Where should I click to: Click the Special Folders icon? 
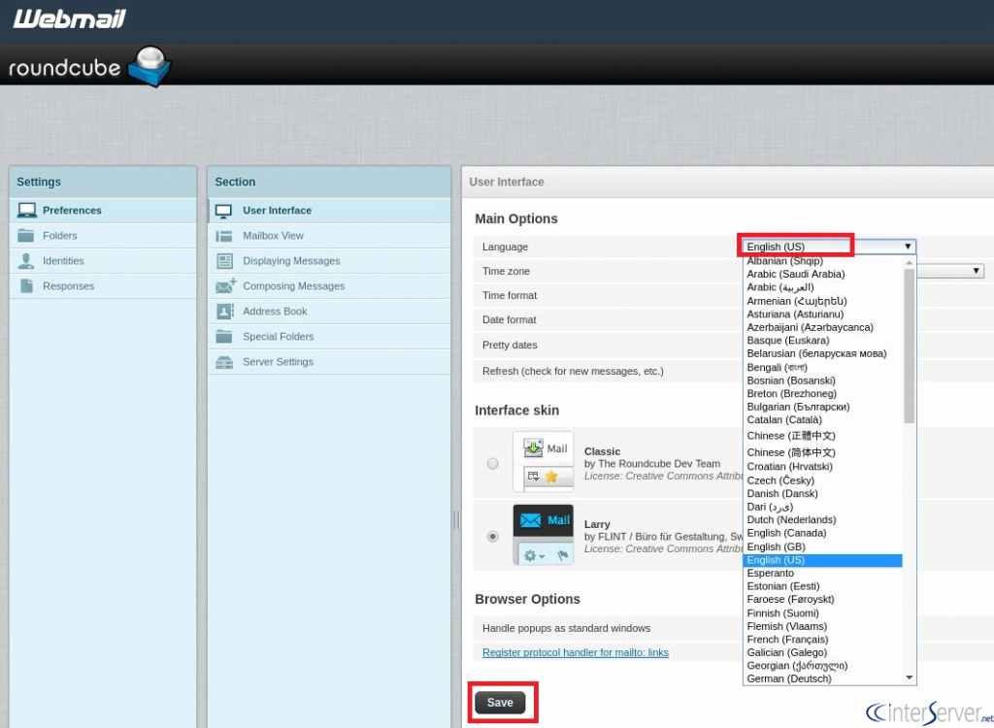[224, 336]
